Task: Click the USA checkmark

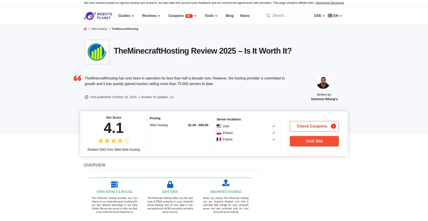Action: coord(274,126)
